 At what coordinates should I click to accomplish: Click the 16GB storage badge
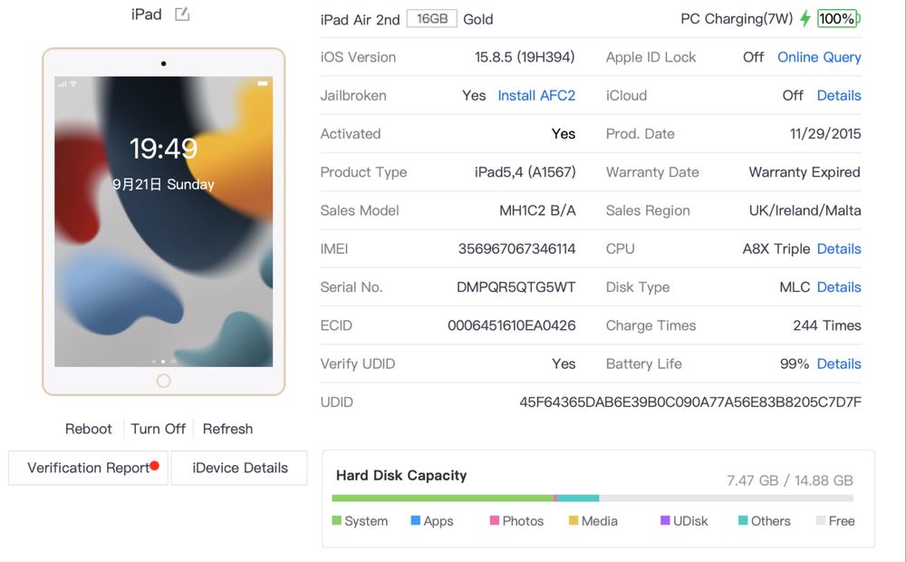(x=431, y=18)
